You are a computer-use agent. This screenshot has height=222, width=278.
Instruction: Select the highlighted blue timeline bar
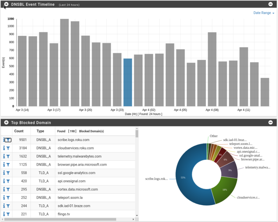(128, 83)
